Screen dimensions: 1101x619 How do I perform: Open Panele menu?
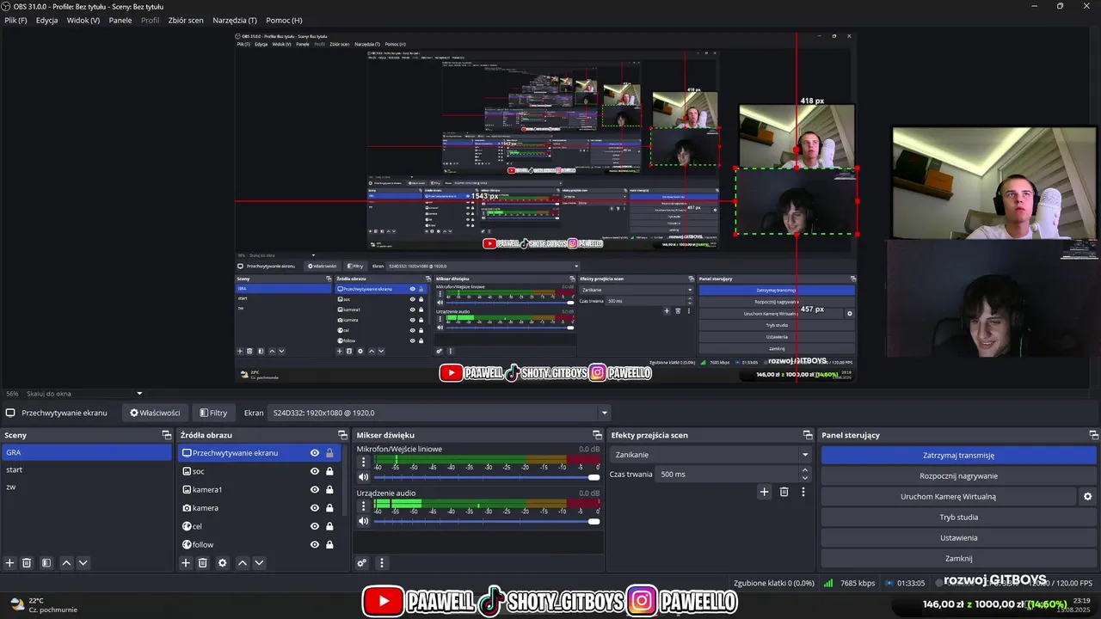[x=120, y=20]
